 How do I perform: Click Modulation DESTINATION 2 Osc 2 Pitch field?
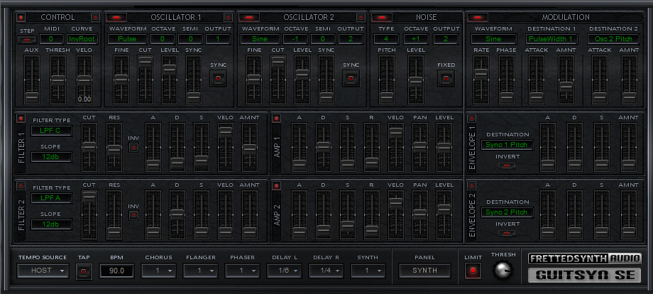click(613, 39)
